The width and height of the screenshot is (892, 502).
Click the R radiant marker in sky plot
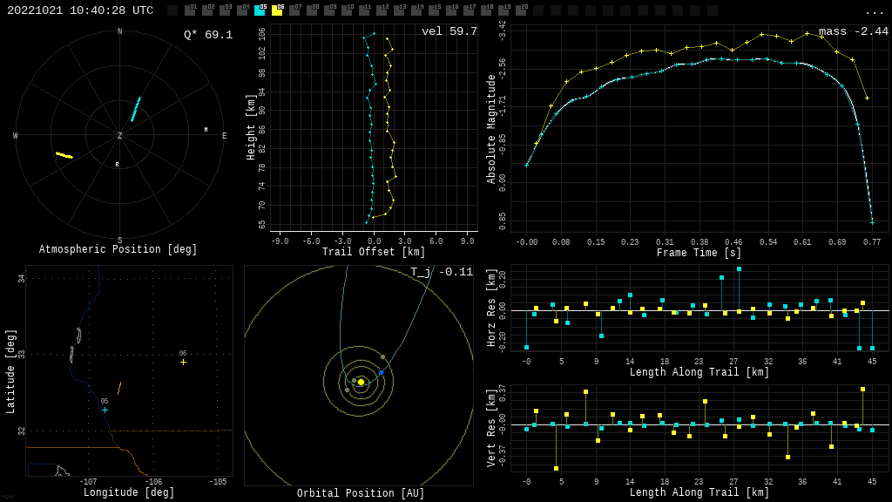(117, 164)
